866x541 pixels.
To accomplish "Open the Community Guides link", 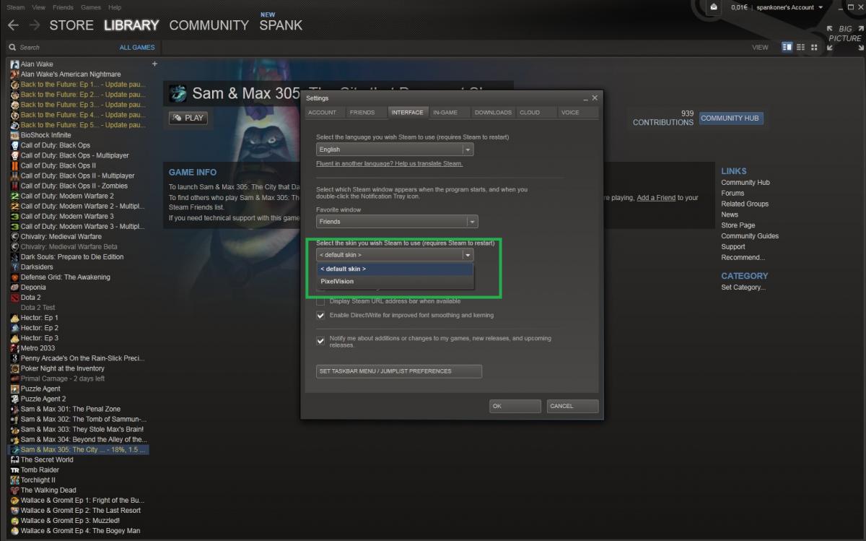I will 750,236.
